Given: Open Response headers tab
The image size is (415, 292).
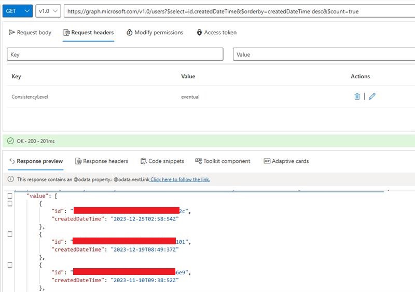Looking at the screenshot, I should 102,161.
